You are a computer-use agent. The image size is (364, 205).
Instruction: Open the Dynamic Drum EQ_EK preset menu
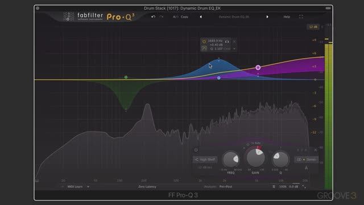(x=234, y=17)
